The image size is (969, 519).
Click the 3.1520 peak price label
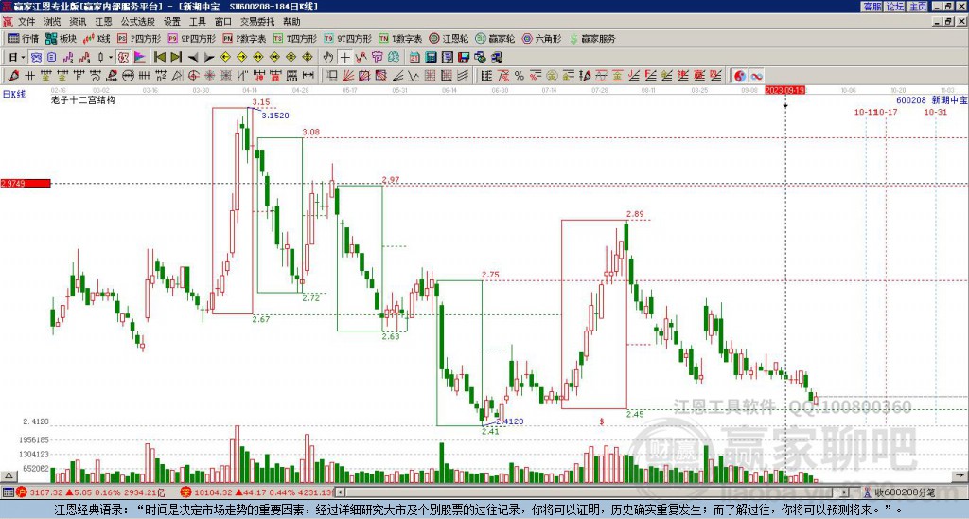pos(275,115)
